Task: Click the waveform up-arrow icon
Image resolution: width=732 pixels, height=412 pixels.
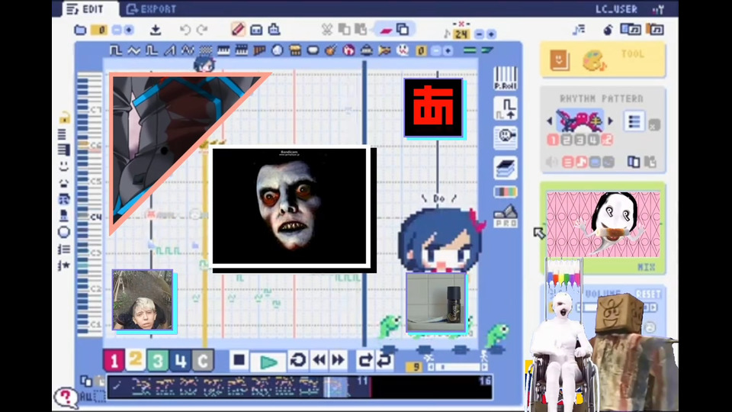Action: pos(505,109)
